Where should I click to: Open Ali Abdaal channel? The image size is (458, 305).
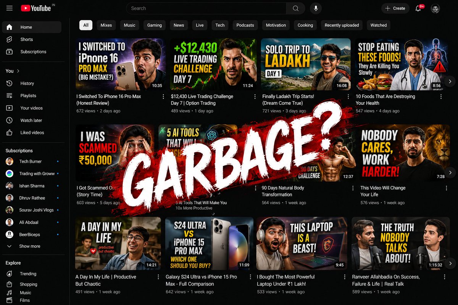(32, 222)
